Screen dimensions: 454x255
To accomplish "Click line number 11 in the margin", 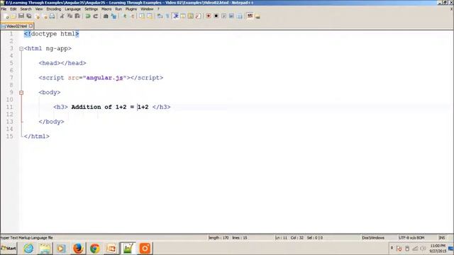I will pyautogui.click(x=9, y=107).
